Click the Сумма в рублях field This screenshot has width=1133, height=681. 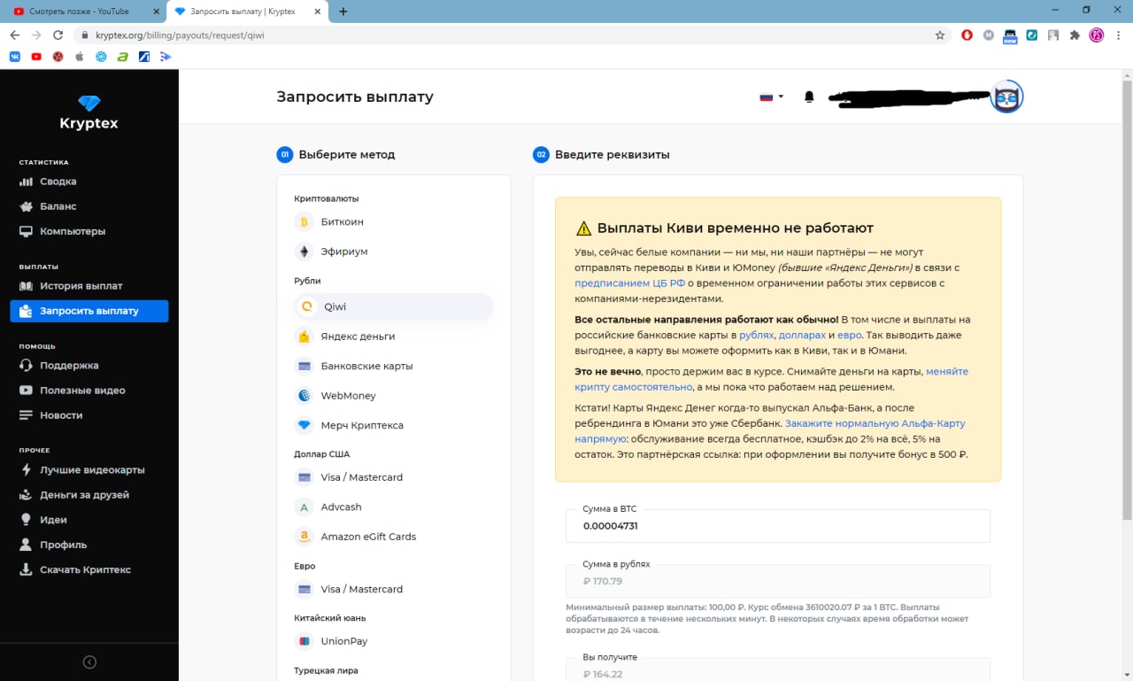point(778,581)
